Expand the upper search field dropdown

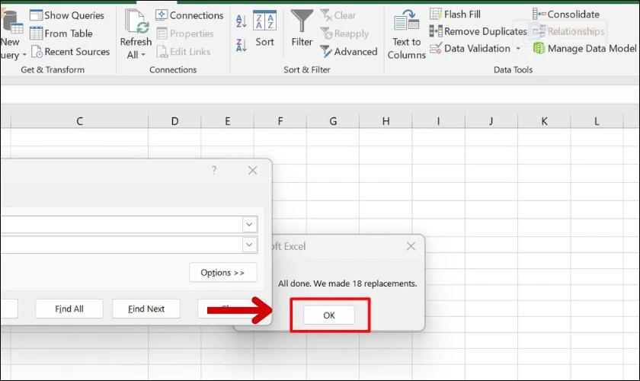pos(249,224)
